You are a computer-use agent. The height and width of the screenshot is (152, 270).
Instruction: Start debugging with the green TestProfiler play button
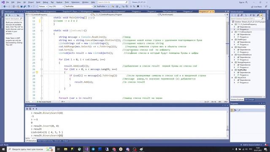pos(95,7)
